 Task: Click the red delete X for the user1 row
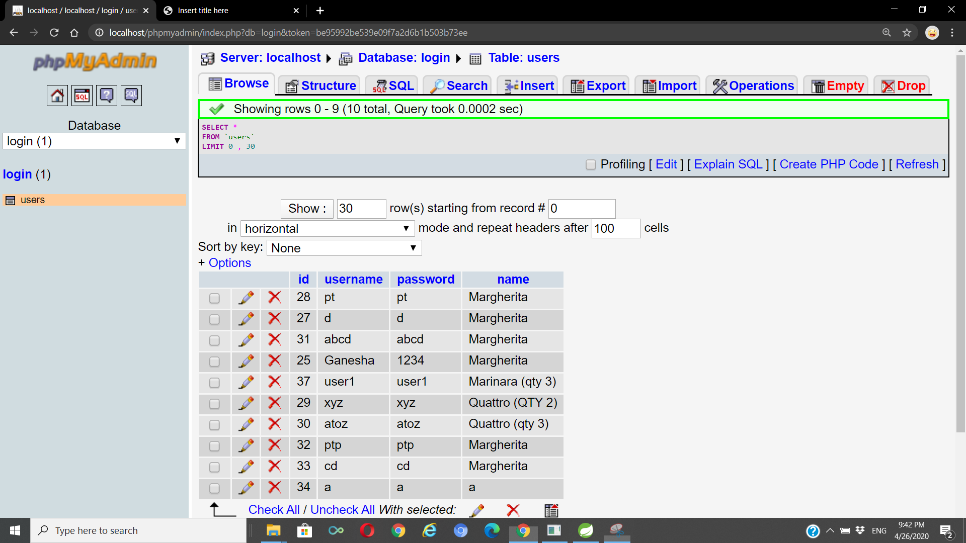(274, 382)
